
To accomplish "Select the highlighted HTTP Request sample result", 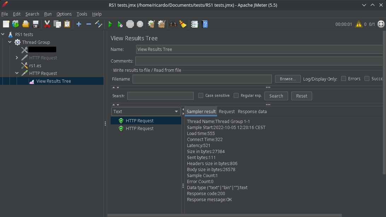I will [x=146, y=121].
